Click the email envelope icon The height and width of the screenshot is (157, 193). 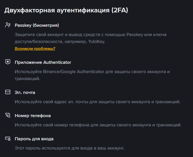coord(8,92)
